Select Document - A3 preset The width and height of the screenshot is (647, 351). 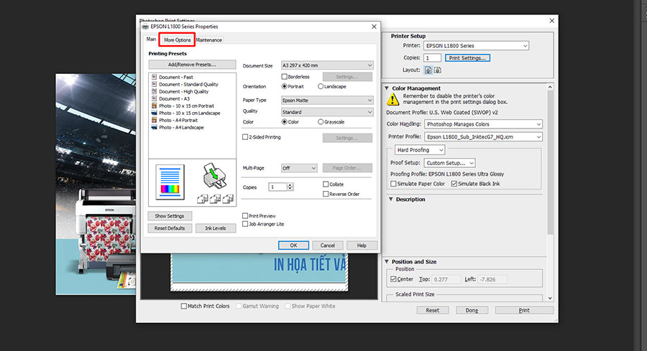[x=174, y=99]
